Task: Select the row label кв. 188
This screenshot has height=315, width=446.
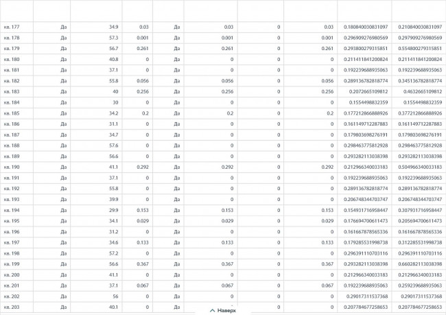Action: [x=12, y=145]
